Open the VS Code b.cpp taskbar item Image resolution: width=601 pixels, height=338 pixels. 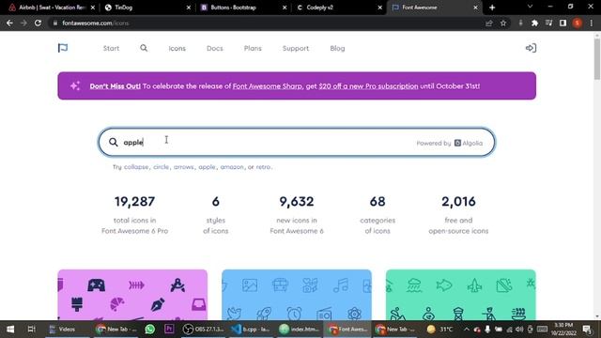[251, 330]
